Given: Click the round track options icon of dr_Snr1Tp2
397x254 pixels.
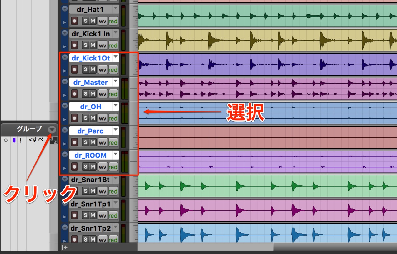Looking at the screenshot, I should tap(65, 227).
